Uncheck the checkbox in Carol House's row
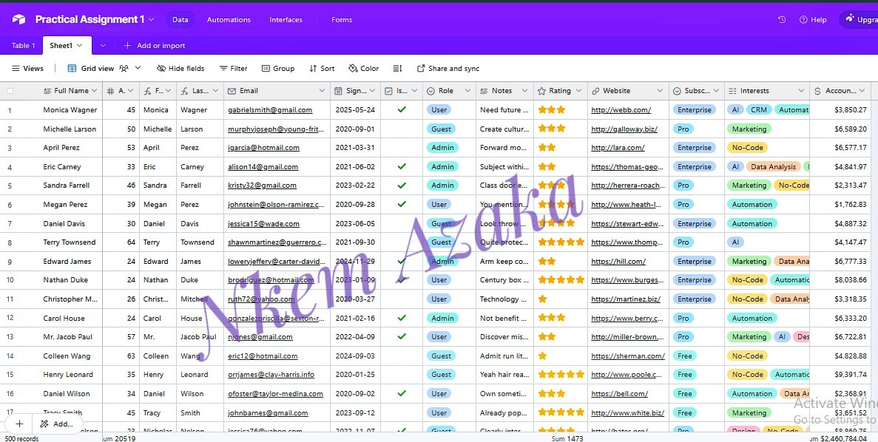Viewport: 878px width, 442px height. click(x=402, y=318)
